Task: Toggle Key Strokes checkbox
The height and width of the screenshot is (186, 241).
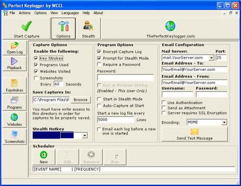Action: pos(36,58)
